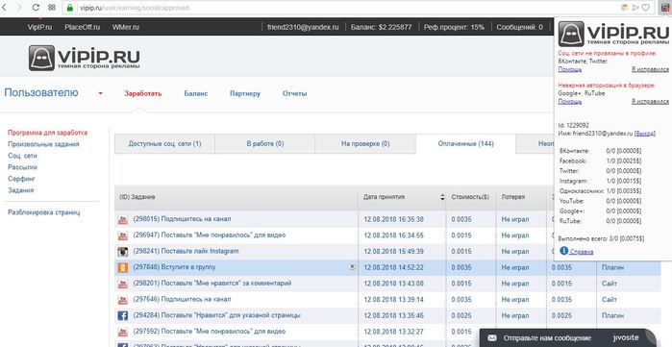Click Помощь under social networks not linked
672x347 pixels.
pos(569,69)
